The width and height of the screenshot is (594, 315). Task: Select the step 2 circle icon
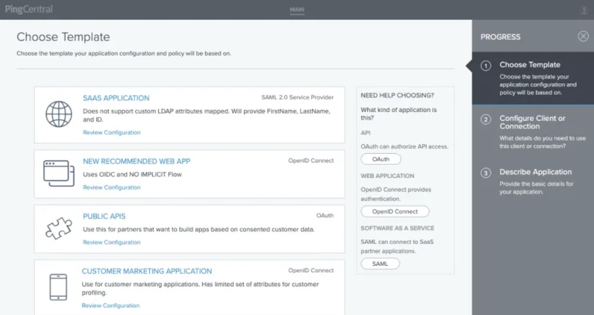pyautogui.click(x=486, y=120)
